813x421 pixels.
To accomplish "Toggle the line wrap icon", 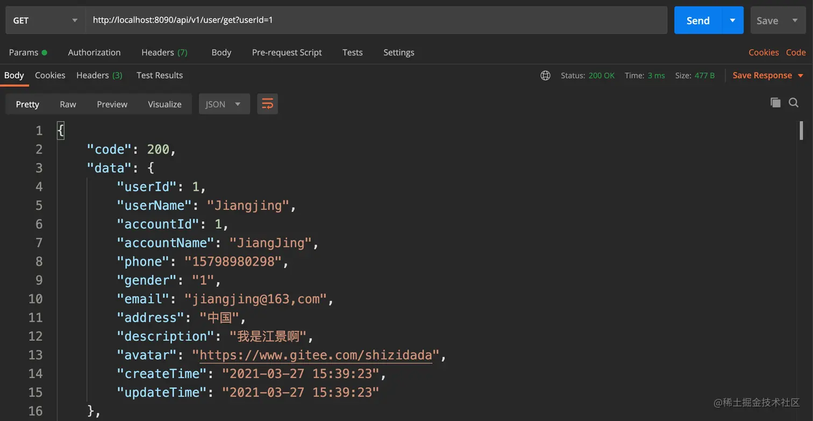I will [x=267, y=104].
